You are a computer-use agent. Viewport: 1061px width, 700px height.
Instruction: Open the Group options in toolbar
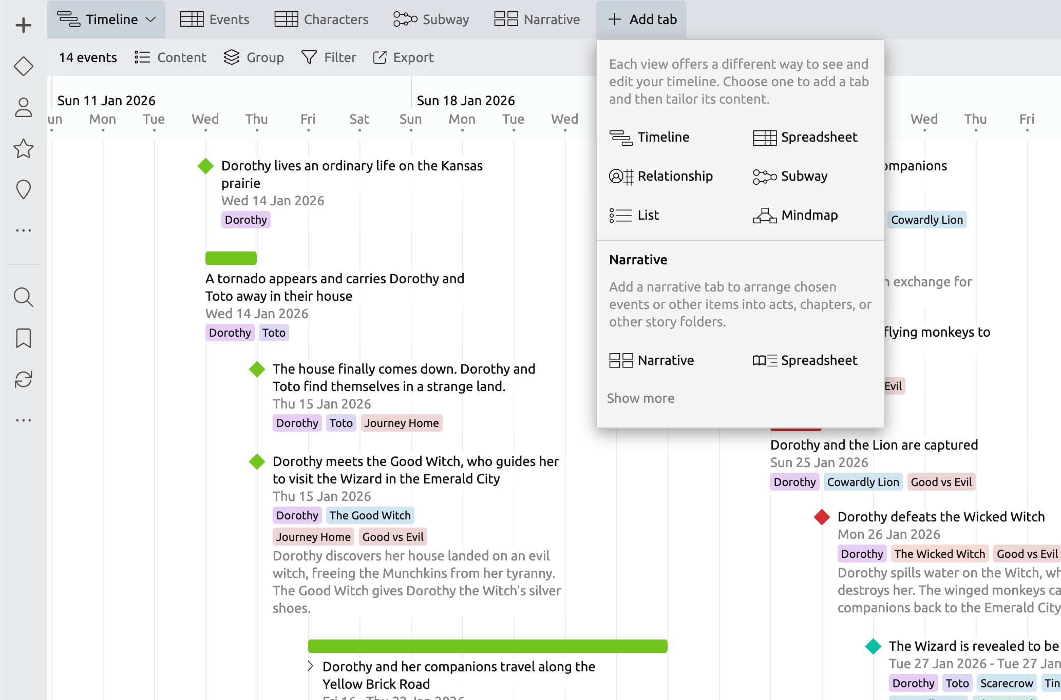[254, 57]
